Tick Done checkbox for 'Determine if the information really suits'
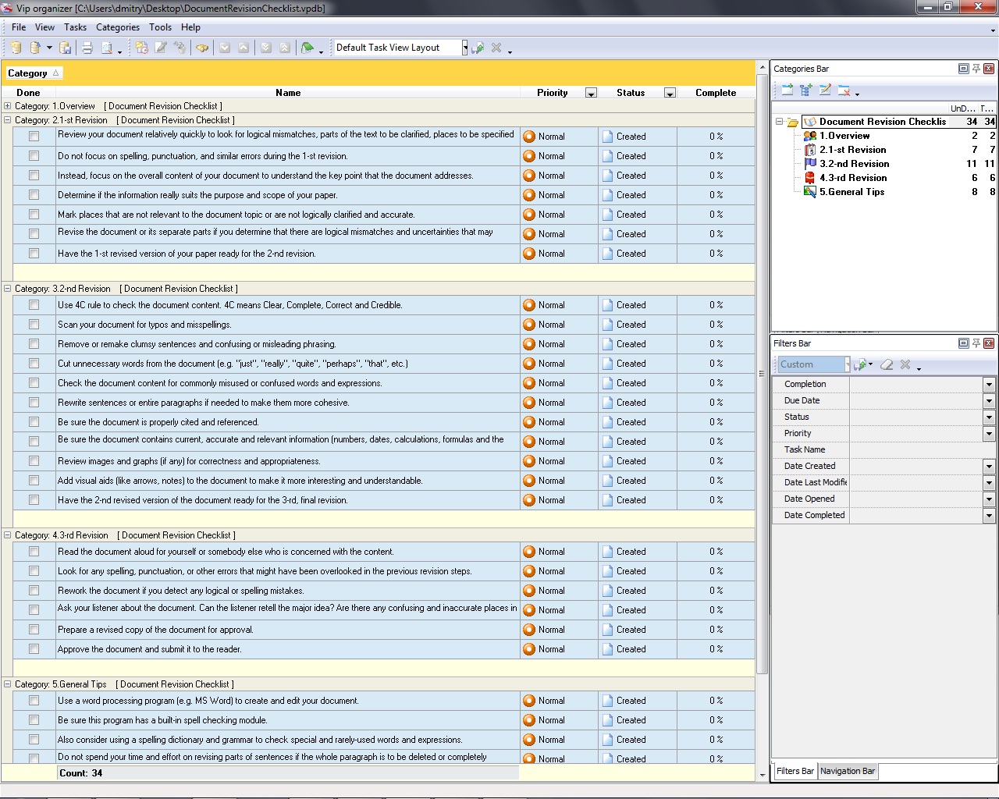Screen dimensions: 999x799 34,195
